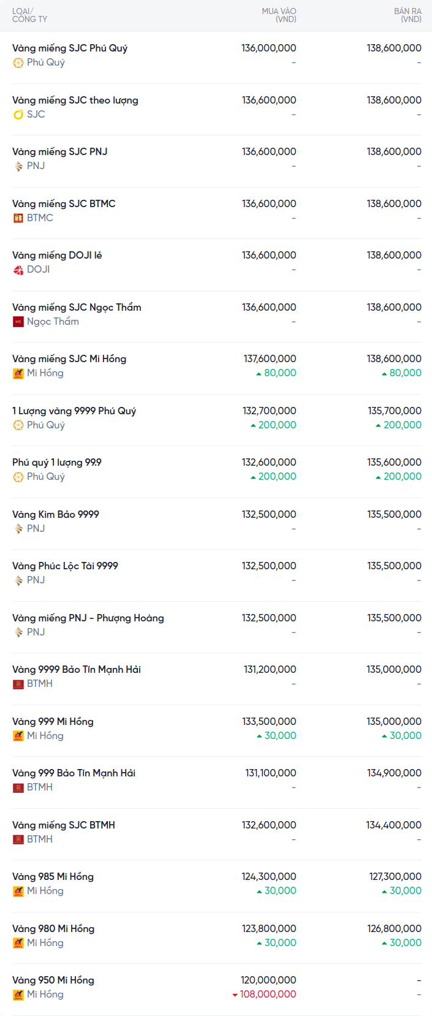Select 1 Lượng vàng 9999 Phú Quý

74,411
